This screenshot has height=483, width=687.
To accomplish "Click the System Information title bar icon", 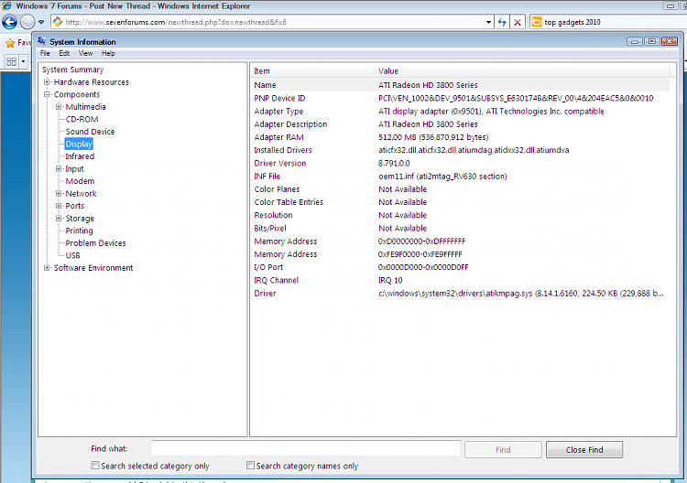I will pyautogui.click(x=41, y=41).
